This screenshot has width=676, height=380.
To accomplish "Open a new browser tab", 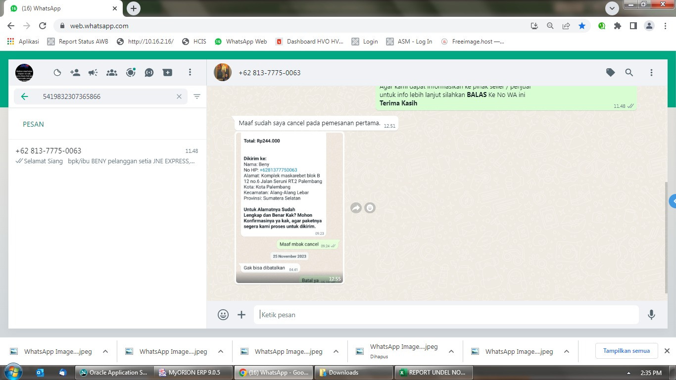I will pos(133,8).
